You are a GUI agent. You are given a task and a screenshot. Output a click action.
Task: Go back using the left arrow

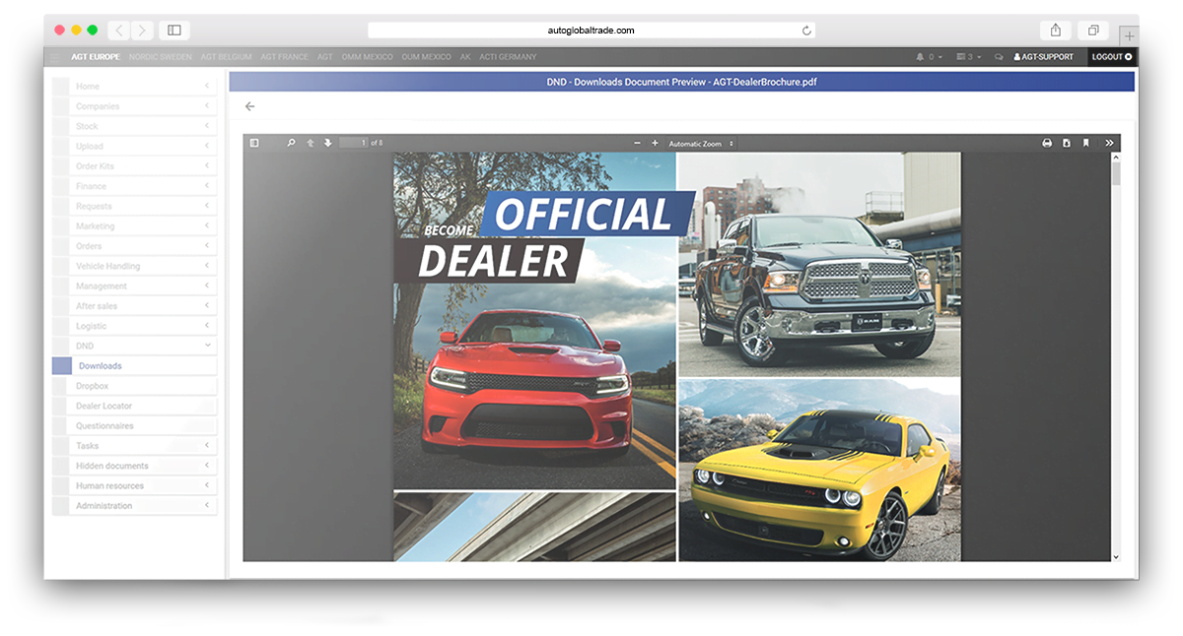(249, 106)
